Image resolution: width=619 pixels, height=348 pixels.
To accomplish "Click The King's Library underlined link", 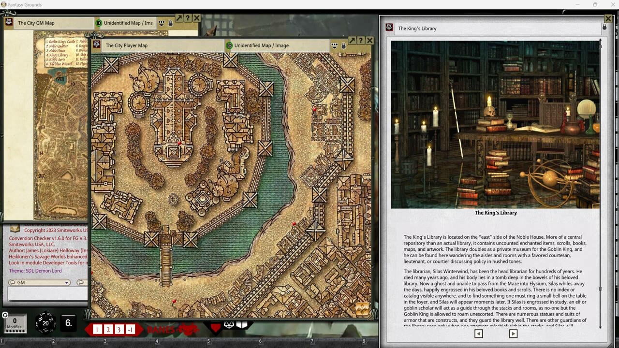I will click(x=496, y=212).
